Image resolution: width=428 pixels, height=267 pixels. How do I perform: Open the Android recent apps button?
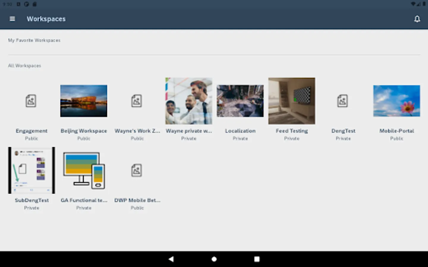[x=257, y=259]
